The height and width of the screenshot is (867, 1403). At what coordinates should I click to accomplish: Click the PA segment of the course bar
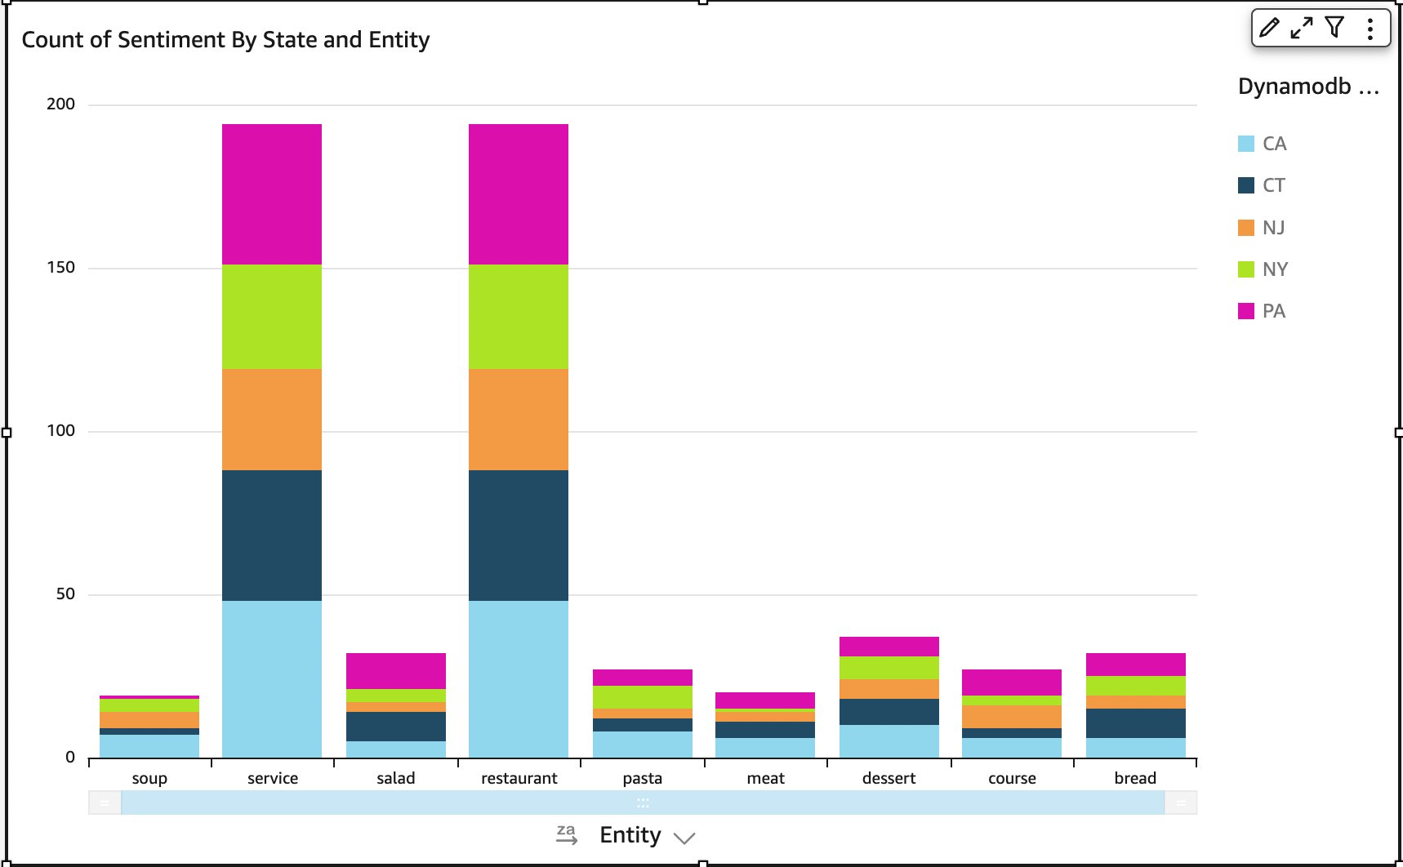(1012, 682)
